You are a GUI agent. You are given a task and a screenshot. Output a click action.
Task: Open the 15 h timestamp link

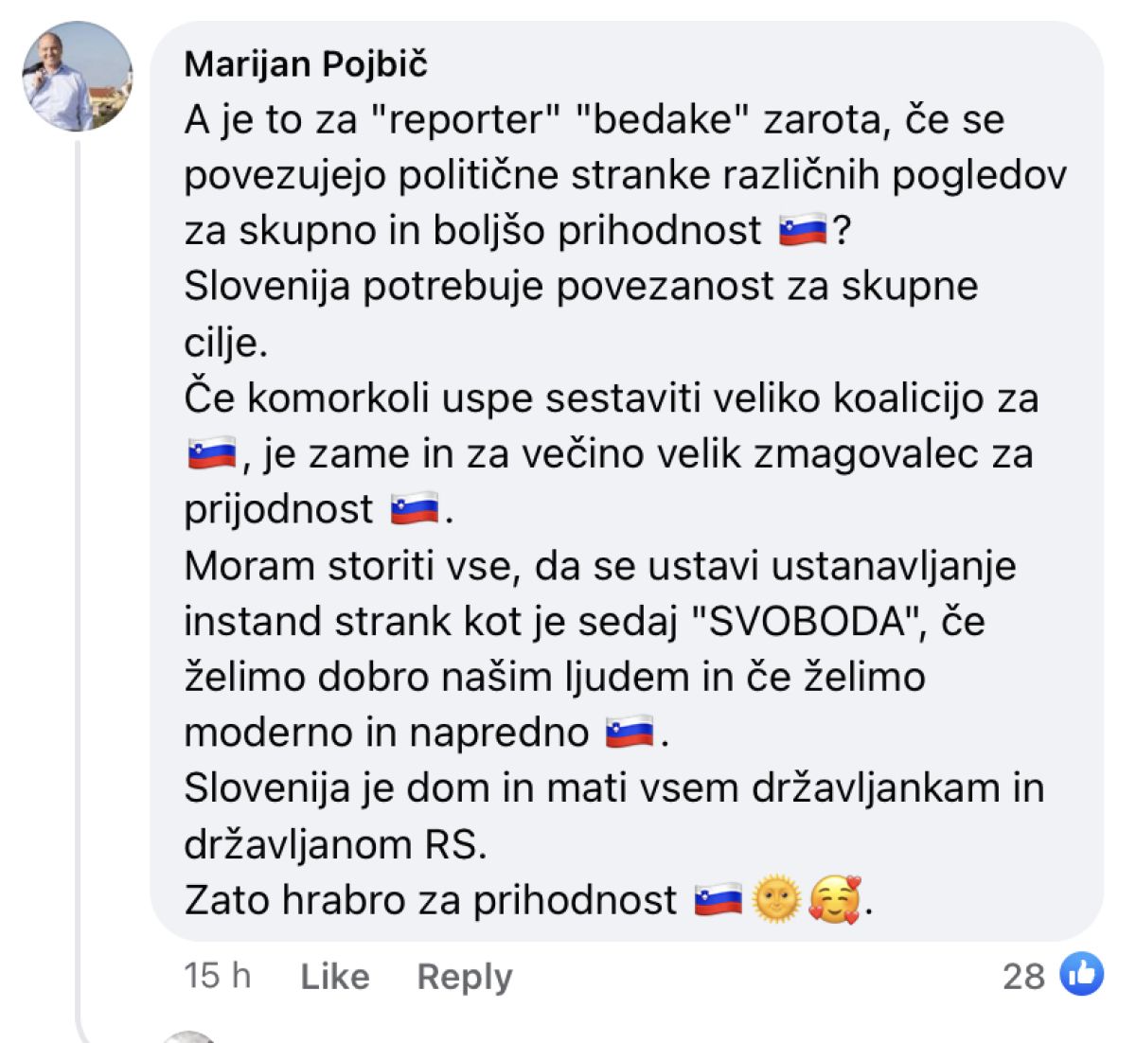pos(217,975)
